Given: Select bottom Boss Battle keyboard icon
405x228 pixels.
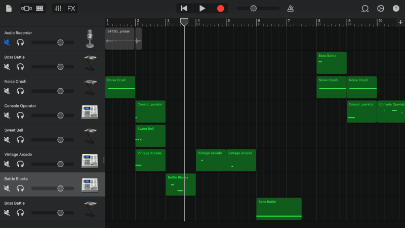Looking at the screenshot, I should (90, 209).
